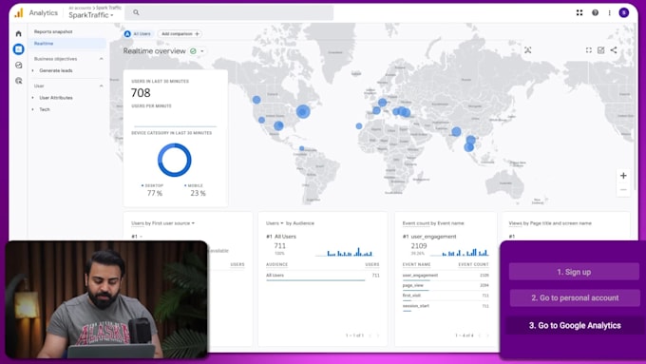The width and height of the screenshot is (646, 364).
Task: Click the map view-mode icon
Action: (x=528, y=50)
